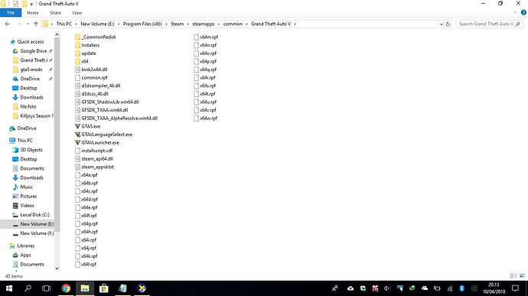Click navigation pane scroll down arrow
The image size is (528, 296).
coord(57,268)
